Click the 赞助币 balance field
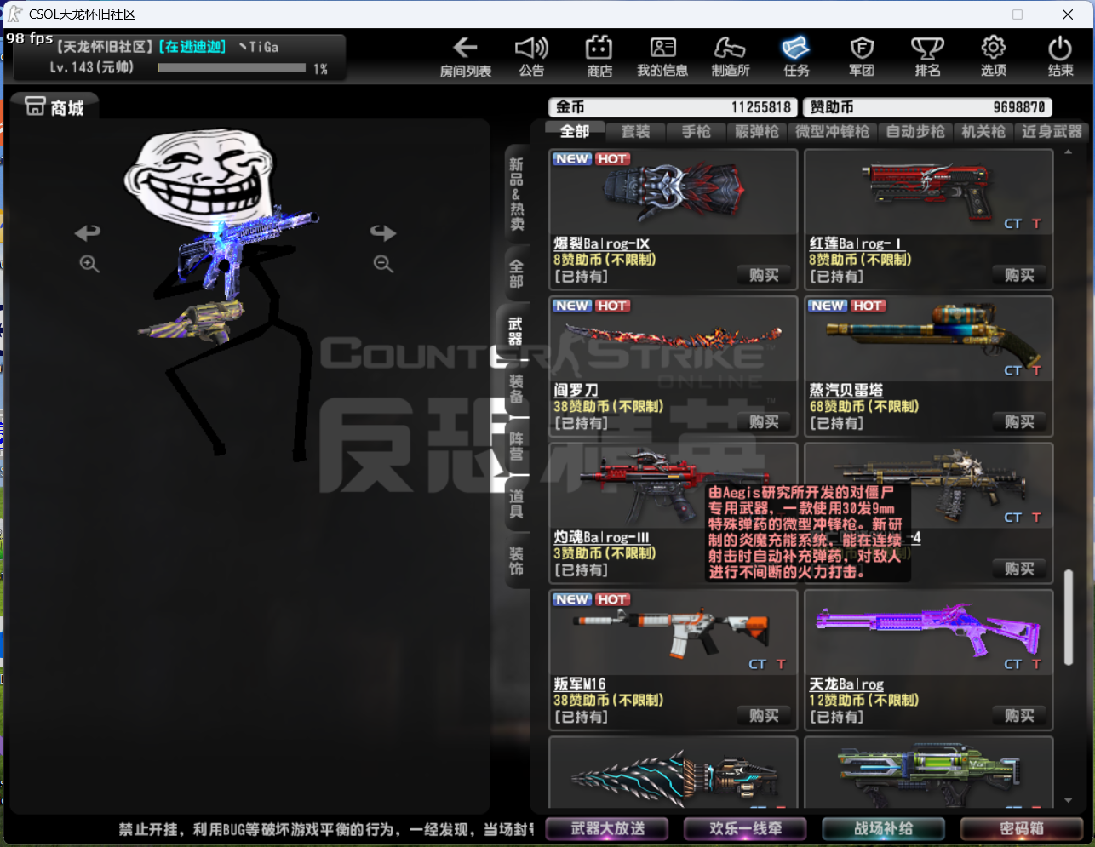Viewport: 1095px width, 847px height. pyautogui.click(x=927, y=107)
